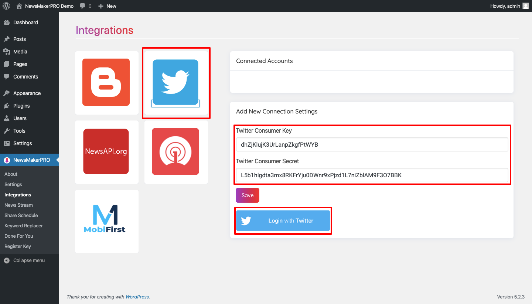Click the Dashboard gauge icon
Viewport: 532px width, 304px height.
(x=7, y=22)
